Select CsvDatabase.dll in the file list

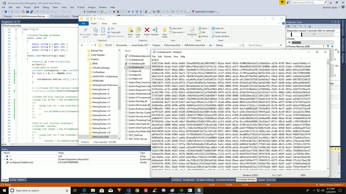point(136,60)
